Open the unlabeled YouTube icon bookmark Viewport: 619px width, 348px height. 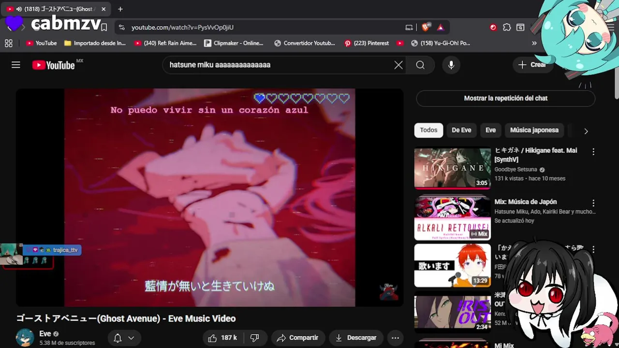pyautogui.click(x=400, y=43)
